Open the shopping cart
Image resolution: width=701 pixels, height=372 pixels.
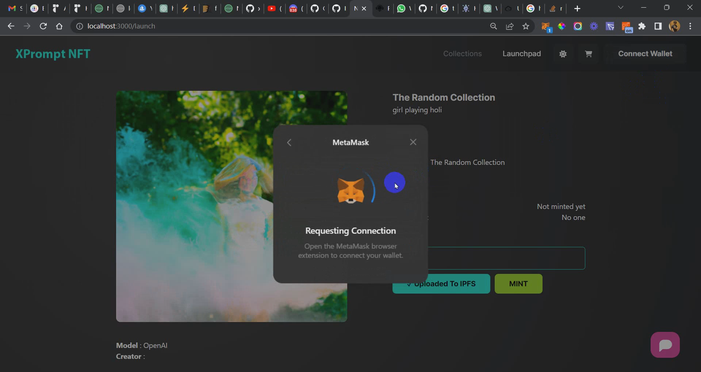click(x=589, y=54)
